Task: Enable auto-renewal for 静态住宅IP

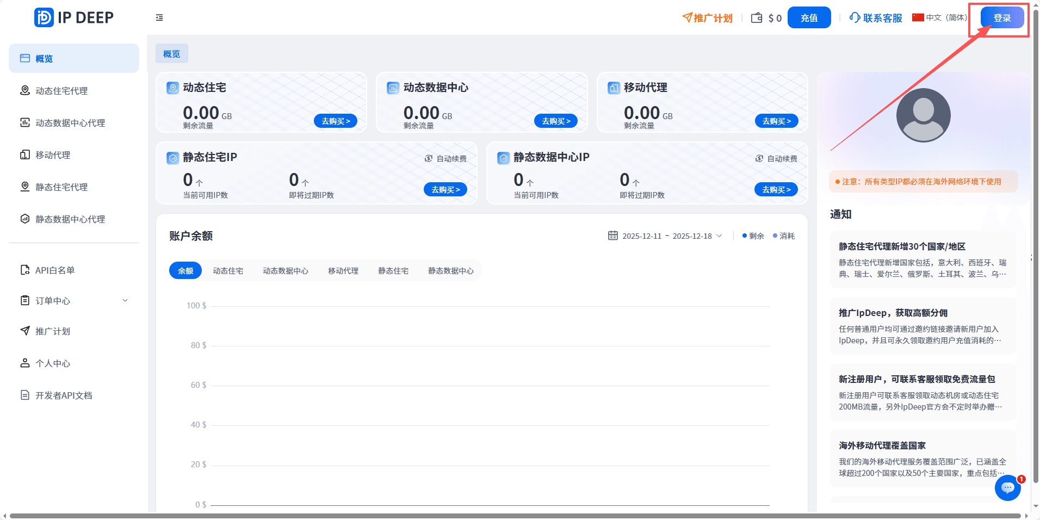Action: pos(445,158)
